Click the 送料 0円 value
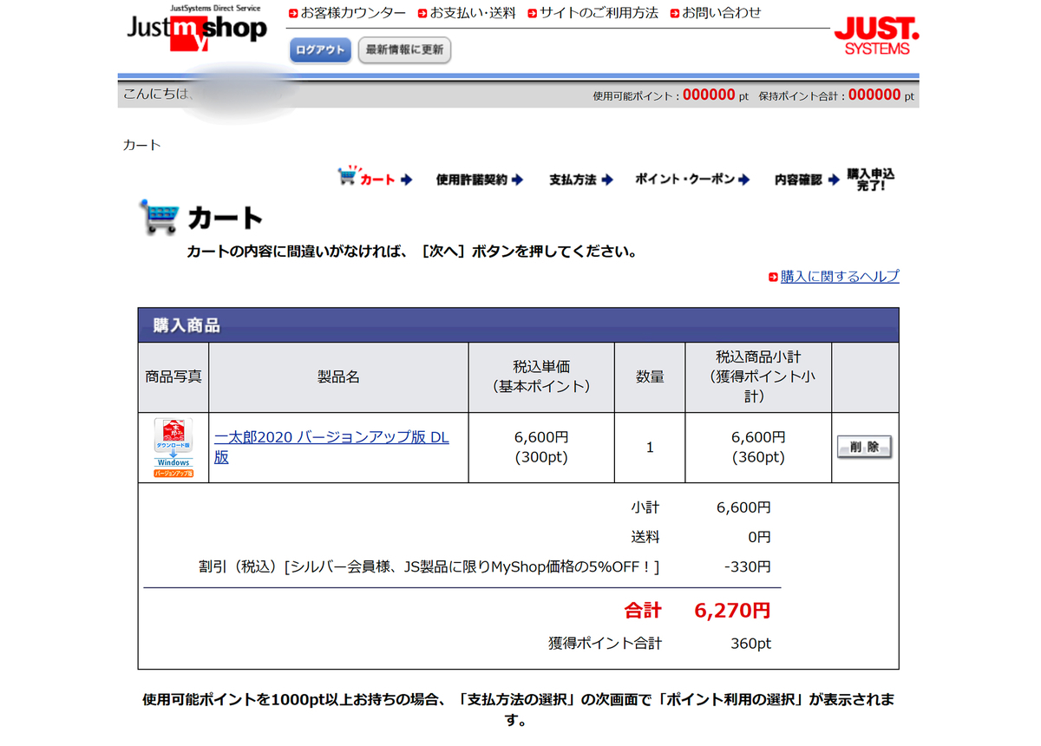Image resolution: width=1041 pixels, height=746 pixels. pyautogui.click(x=759, y=537)
